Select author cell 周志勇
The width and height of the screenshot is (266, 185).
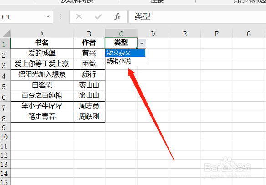[89, 107]
